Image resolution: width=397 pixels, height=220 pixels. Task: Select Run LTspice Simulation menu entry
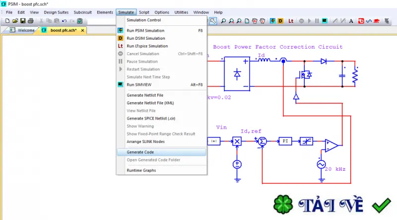pyautogui.click(x=162, y=46)
